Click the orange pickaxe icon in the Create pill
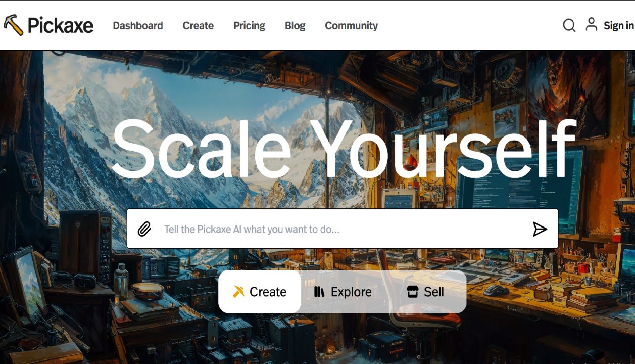Screen dimensions: 635x364 click(x=238, y=292)
